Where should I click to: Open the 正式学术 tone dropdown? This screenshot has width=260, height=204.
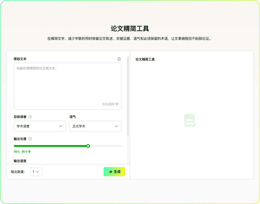tap(95, 126)
